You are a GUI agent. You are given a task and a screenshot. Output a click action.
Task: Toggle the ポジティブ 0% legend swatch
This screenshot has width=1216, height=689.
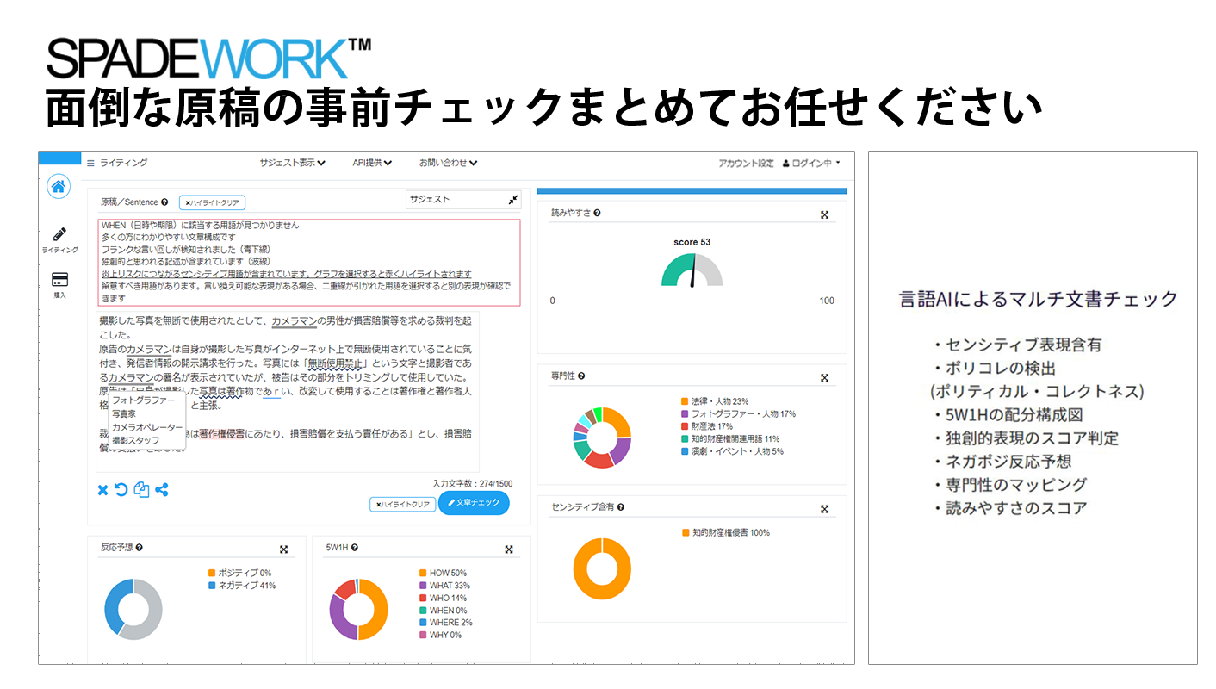tap(212, 573)
